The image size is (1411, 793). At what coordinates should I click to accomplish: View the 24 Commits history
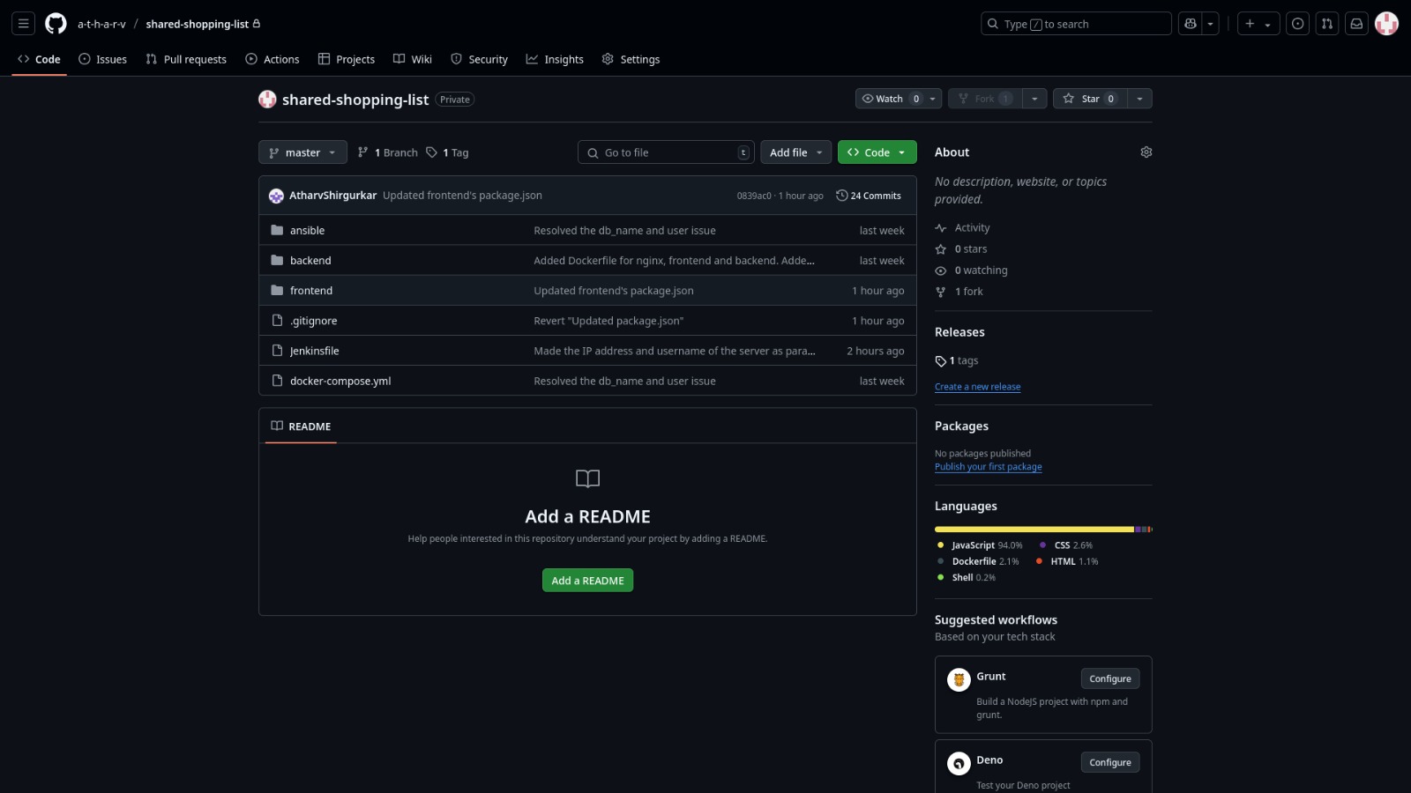coord(869,196)
